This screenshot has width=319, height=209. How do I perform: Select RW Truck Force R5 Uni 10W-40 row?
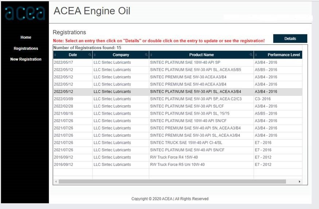tap(178, 165)
